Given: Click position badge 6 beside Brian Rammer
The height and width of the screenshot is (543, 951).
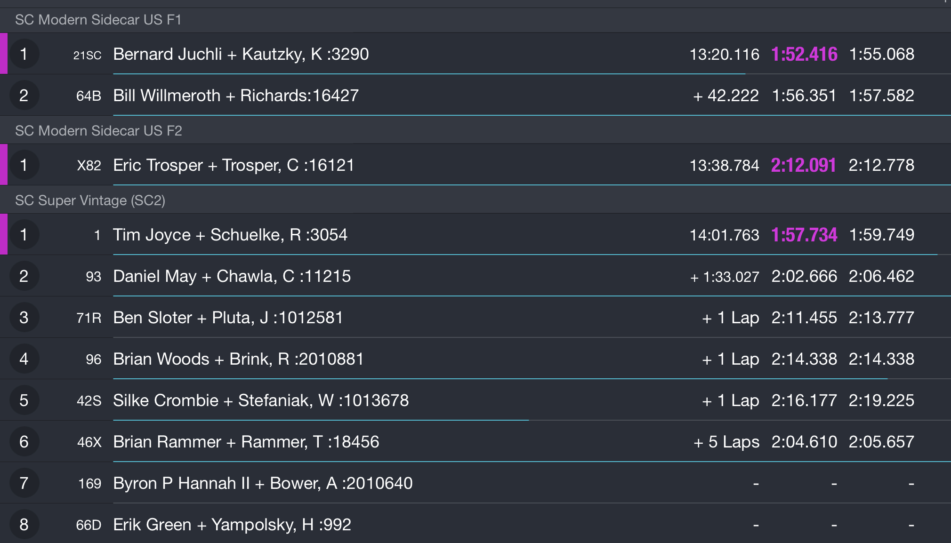Looking at the screenshot, I should pyautogui.click(x=24, y=441).
